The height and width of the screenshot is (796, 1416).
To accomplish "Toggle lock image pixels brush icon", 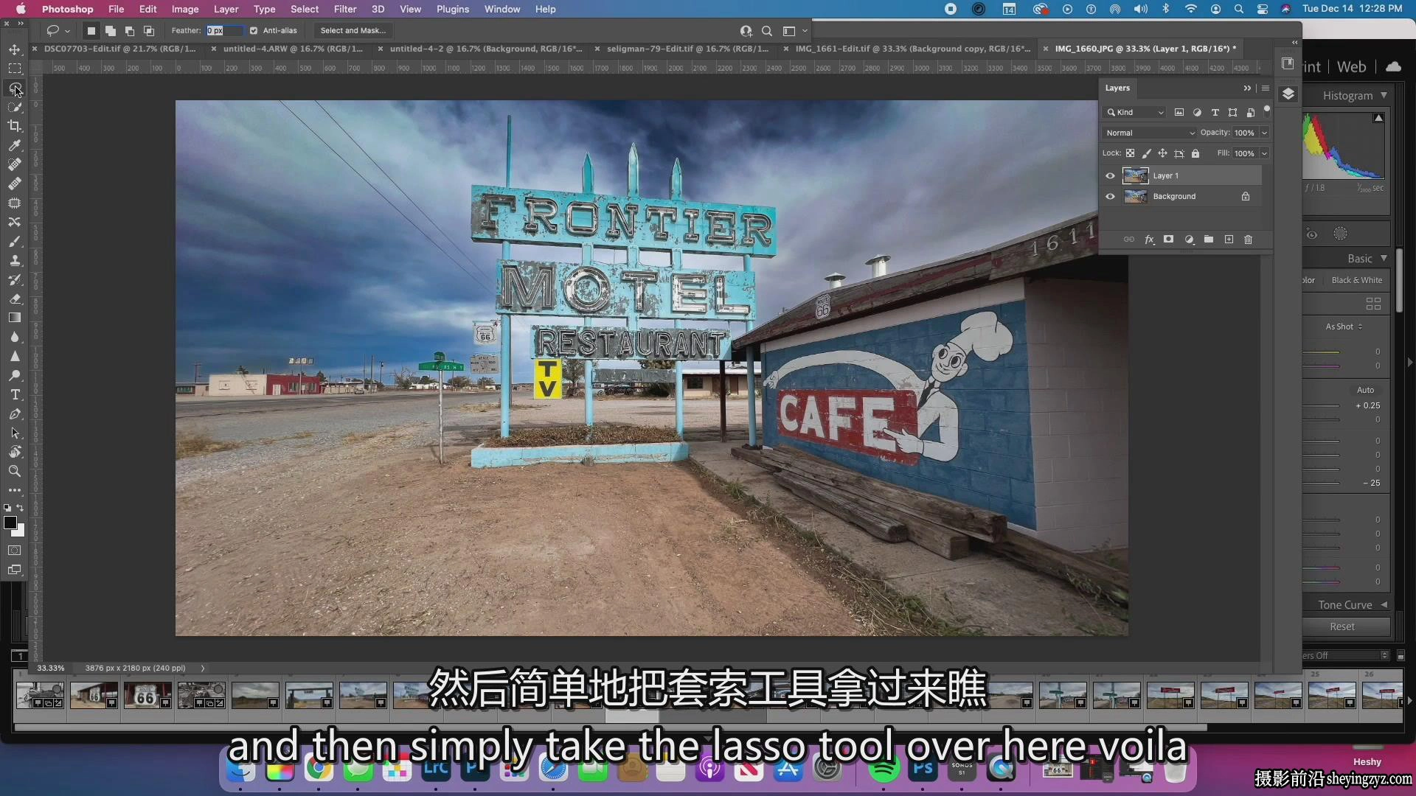I will [x=1146, y=153].
